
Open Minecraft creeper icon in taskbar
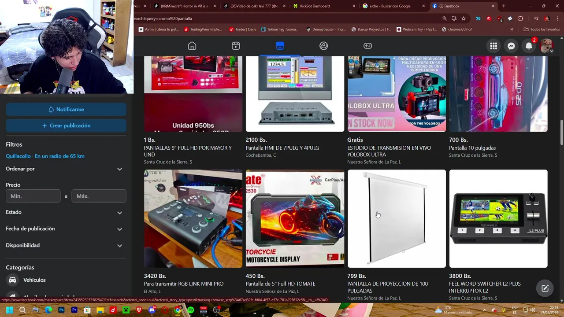coord(126,310)
